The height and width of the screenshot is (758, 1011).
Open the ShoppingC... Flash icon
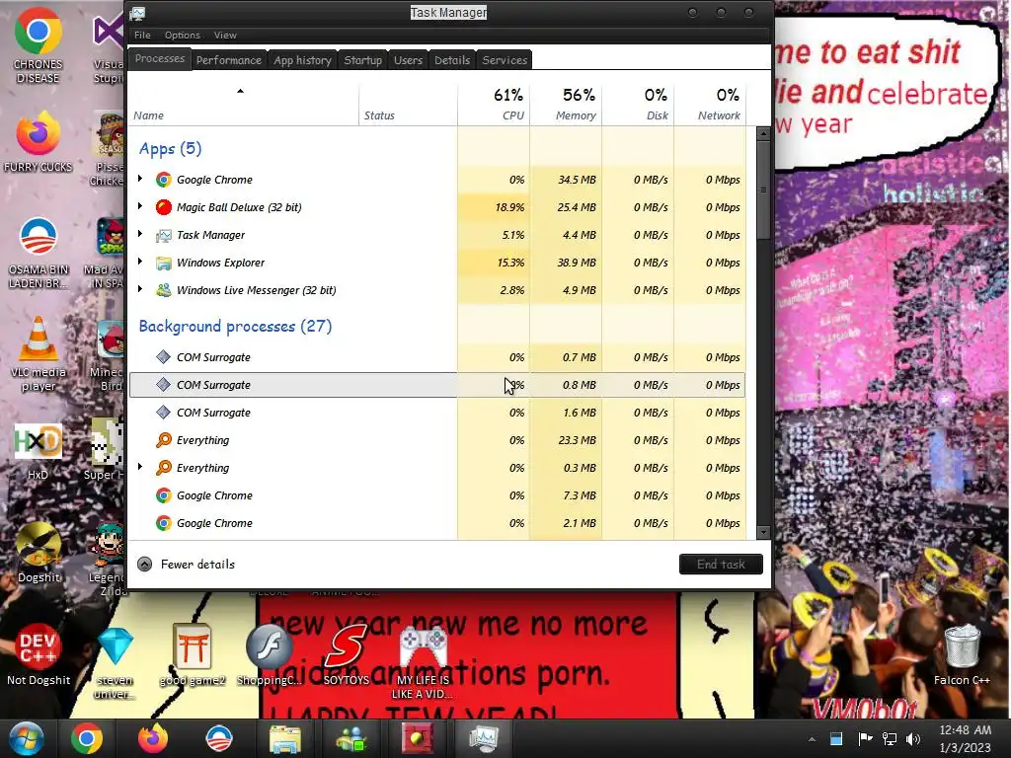pos(269,655)
